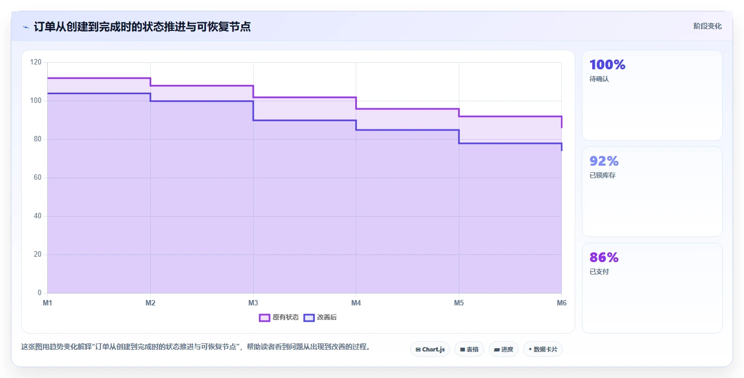Open the 86% 已支付 card
Image resolution: width=744 pixels, height=378 pixels.
click(652, 288)
